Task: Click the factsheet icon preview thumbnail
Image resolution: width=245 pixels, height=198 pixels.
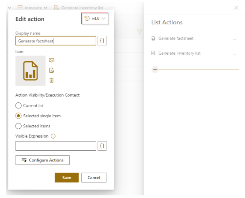Action: (x=30, y=71)
